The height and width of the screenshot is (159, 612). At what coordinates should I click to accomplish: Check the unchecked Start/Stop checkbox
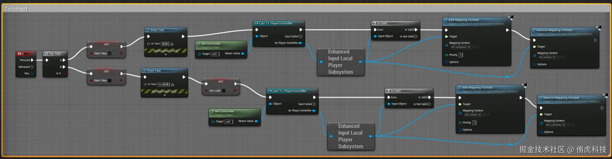pos(110,81)
